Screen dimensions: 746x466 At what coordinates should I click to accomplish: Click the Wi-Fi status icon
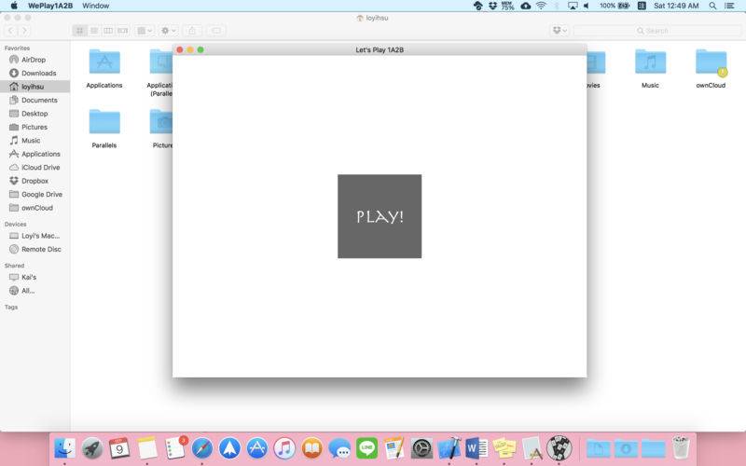[x=541, y=6]
